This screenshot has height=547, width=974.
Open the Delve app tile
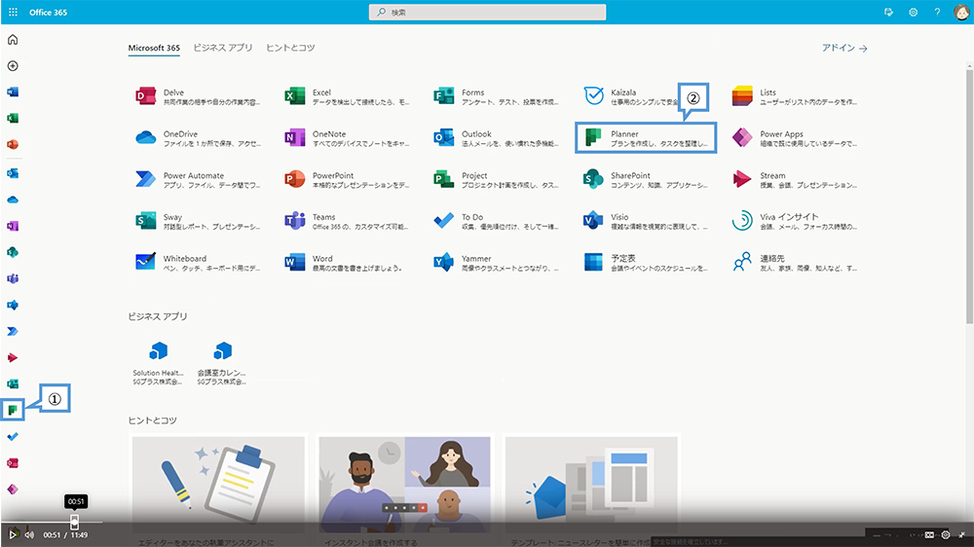[x=198, y=96]
